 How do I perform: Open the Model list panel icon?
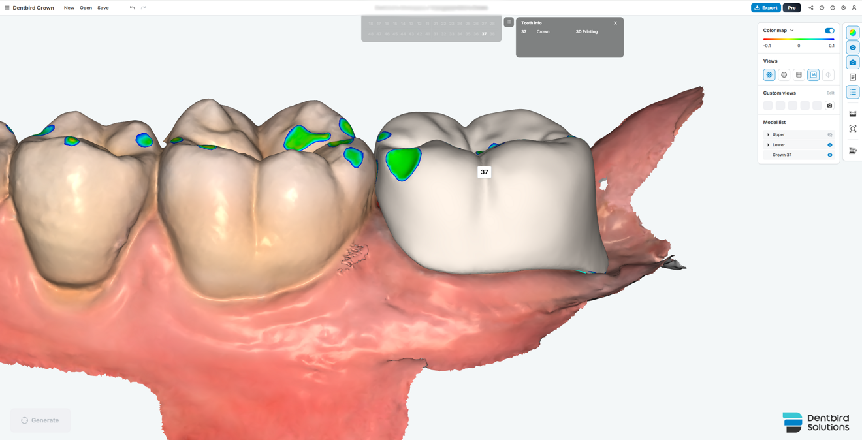tap(853, 91)
